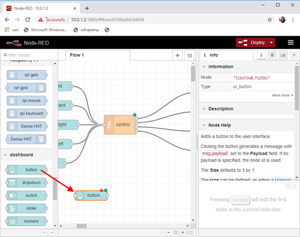Select the button node on the canvas

click(x=91, y=195)
